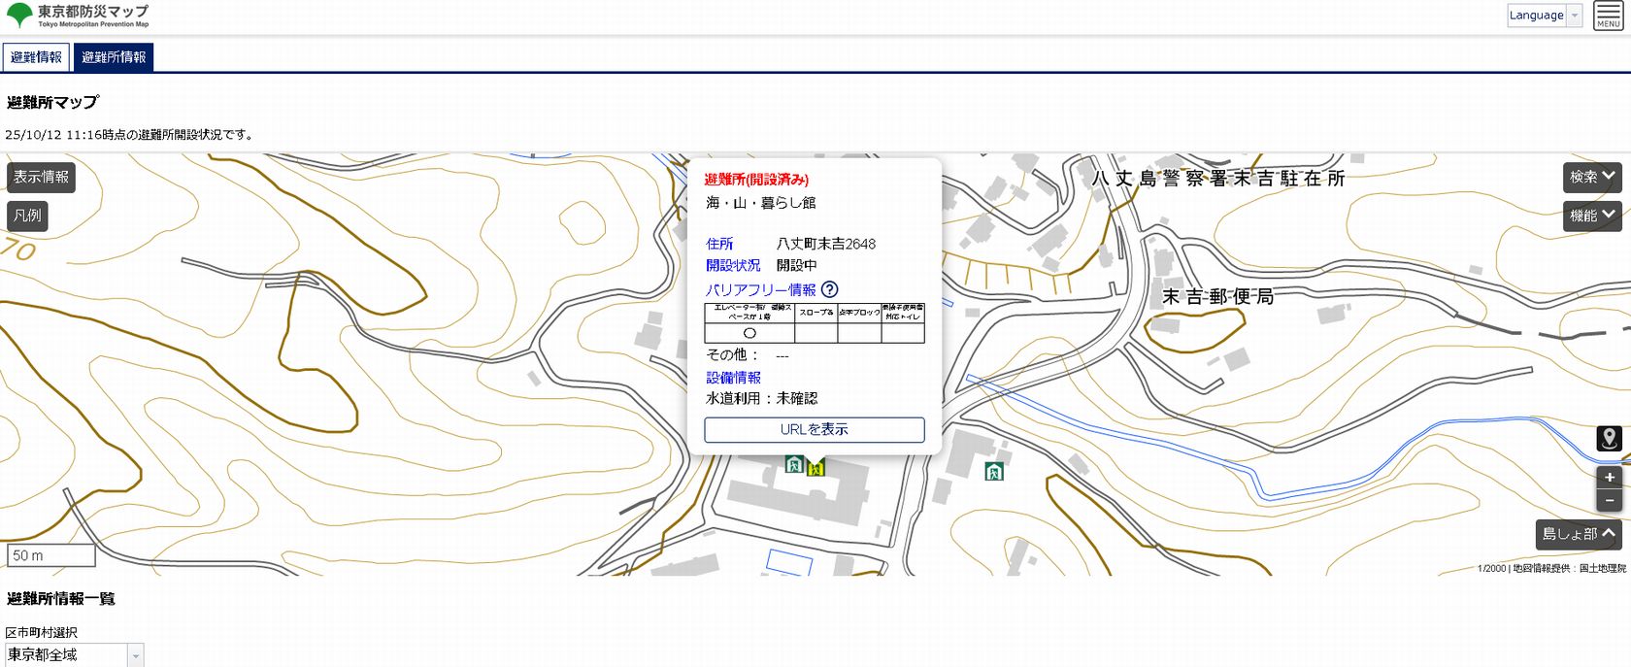Screen dimensions: 1631x667
Task: Expand the 島しょ部 islands panel
Action: pyautogui.click(x=1580, y=534)
